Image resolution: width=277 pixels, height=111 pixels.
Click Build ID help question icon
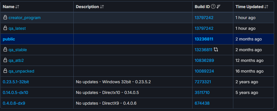point(213,7)
